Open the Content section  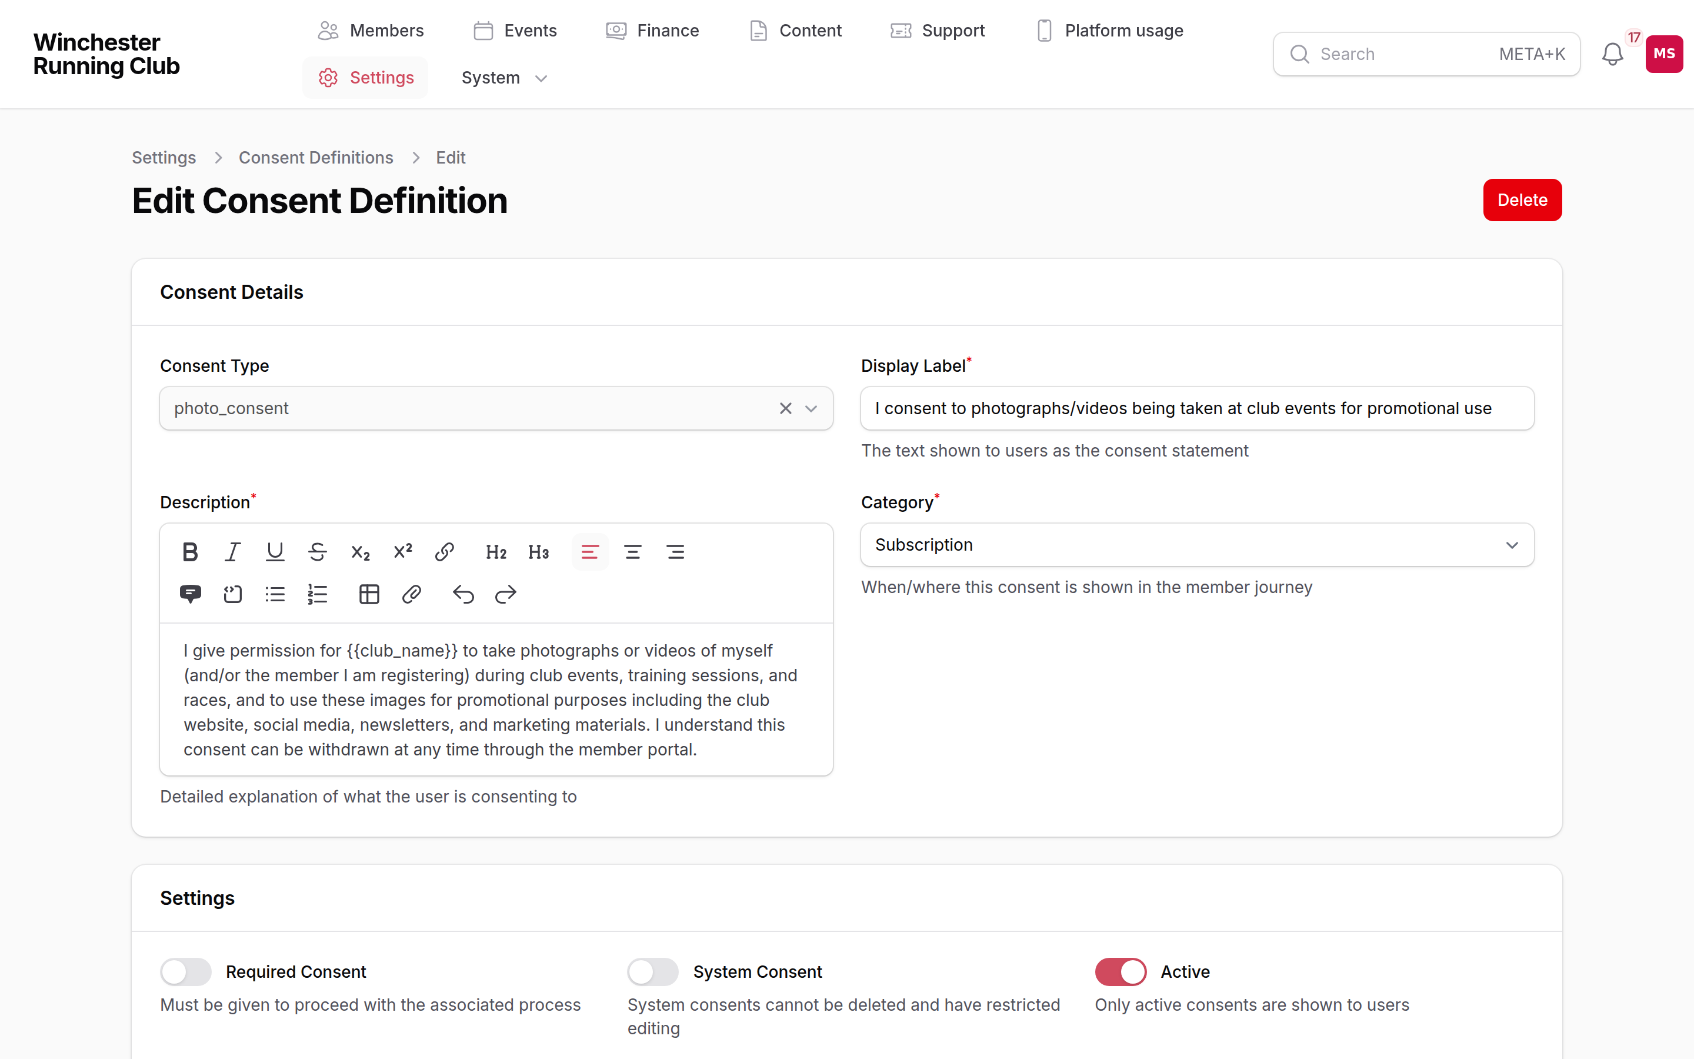[795, 31]
